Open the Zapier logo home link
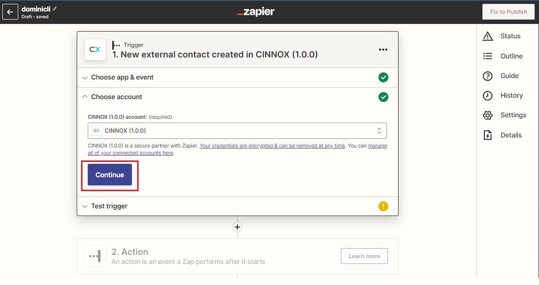This screenshot has height=285, width=539. [256, 11]
